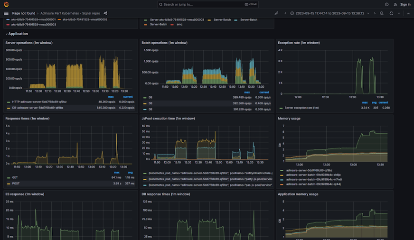Sort Batch operations legend by current

pos(264,92)
